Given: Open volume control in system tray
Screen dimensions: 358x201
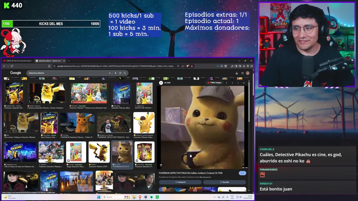Looking at the screenshot, I should tap(241, 197).
